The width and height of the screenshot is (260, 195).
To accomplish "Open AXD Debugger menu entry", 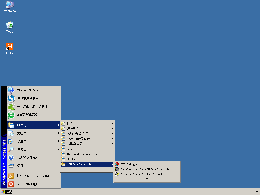I will pos(147,164).
